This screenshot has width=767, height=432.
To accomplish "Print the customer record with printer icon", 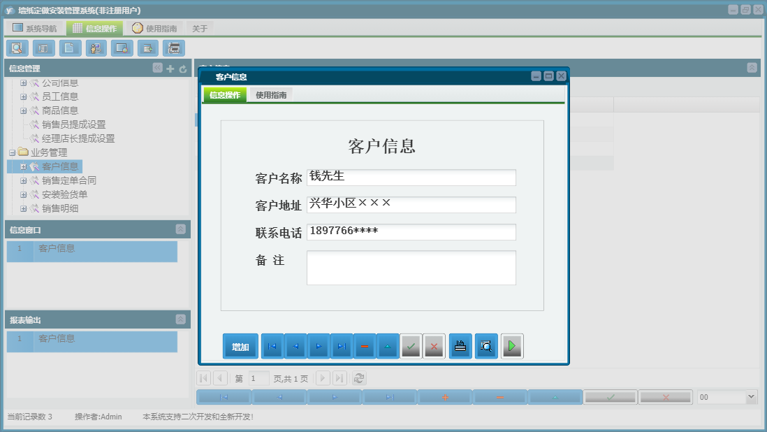I will pos(460,347).
